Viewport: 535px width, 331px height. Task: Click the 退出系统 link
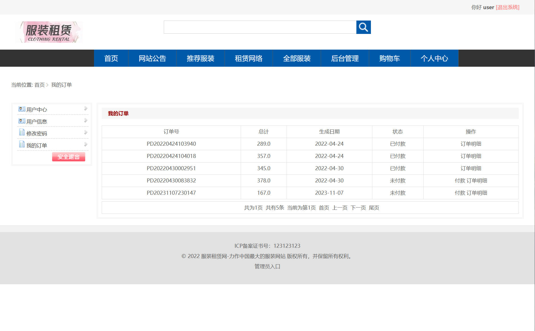tap(507, 7)
